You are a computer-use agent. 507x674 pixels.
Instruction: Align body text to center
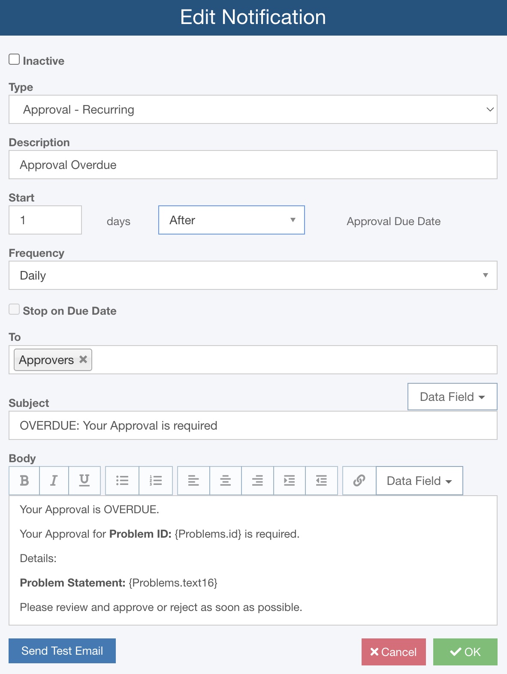(x=225, y=480)
